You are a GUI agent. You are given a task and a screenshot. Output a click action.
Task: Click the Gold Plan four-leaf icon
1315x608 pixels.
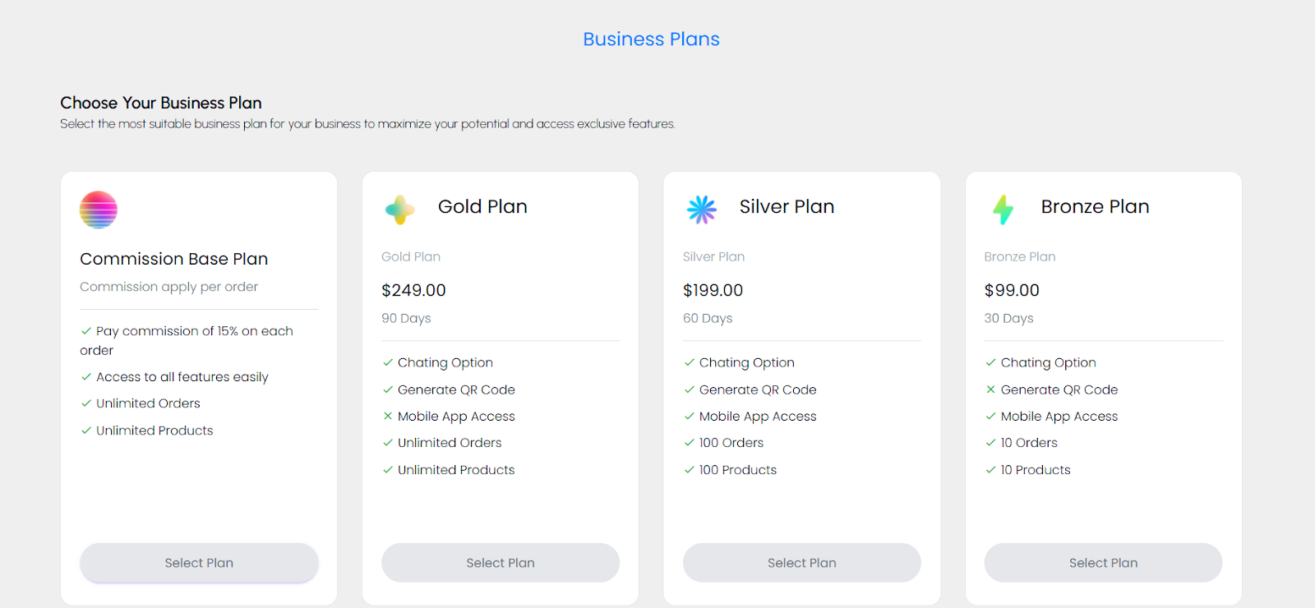pyautogui.click(x=400, y=210)
